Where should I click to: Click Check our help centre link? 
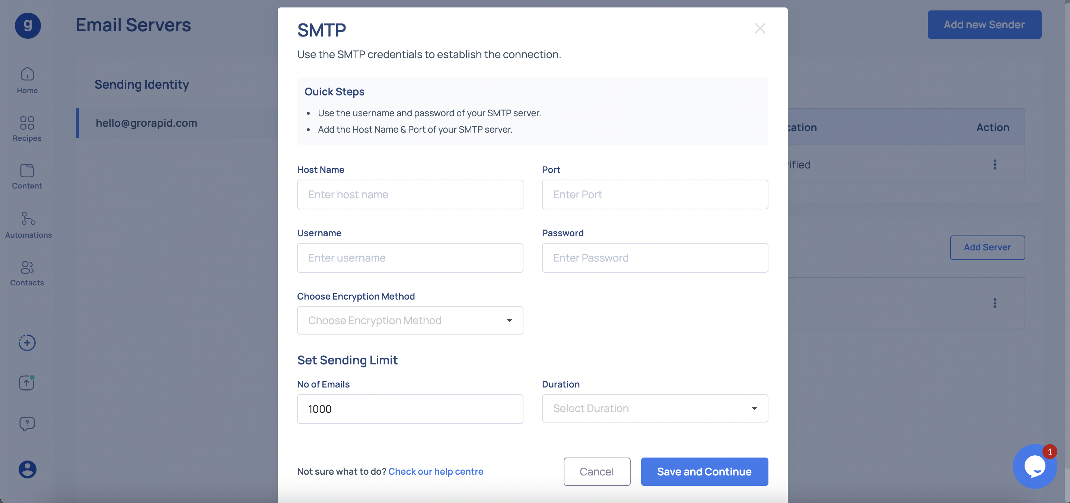coord(435,471)
